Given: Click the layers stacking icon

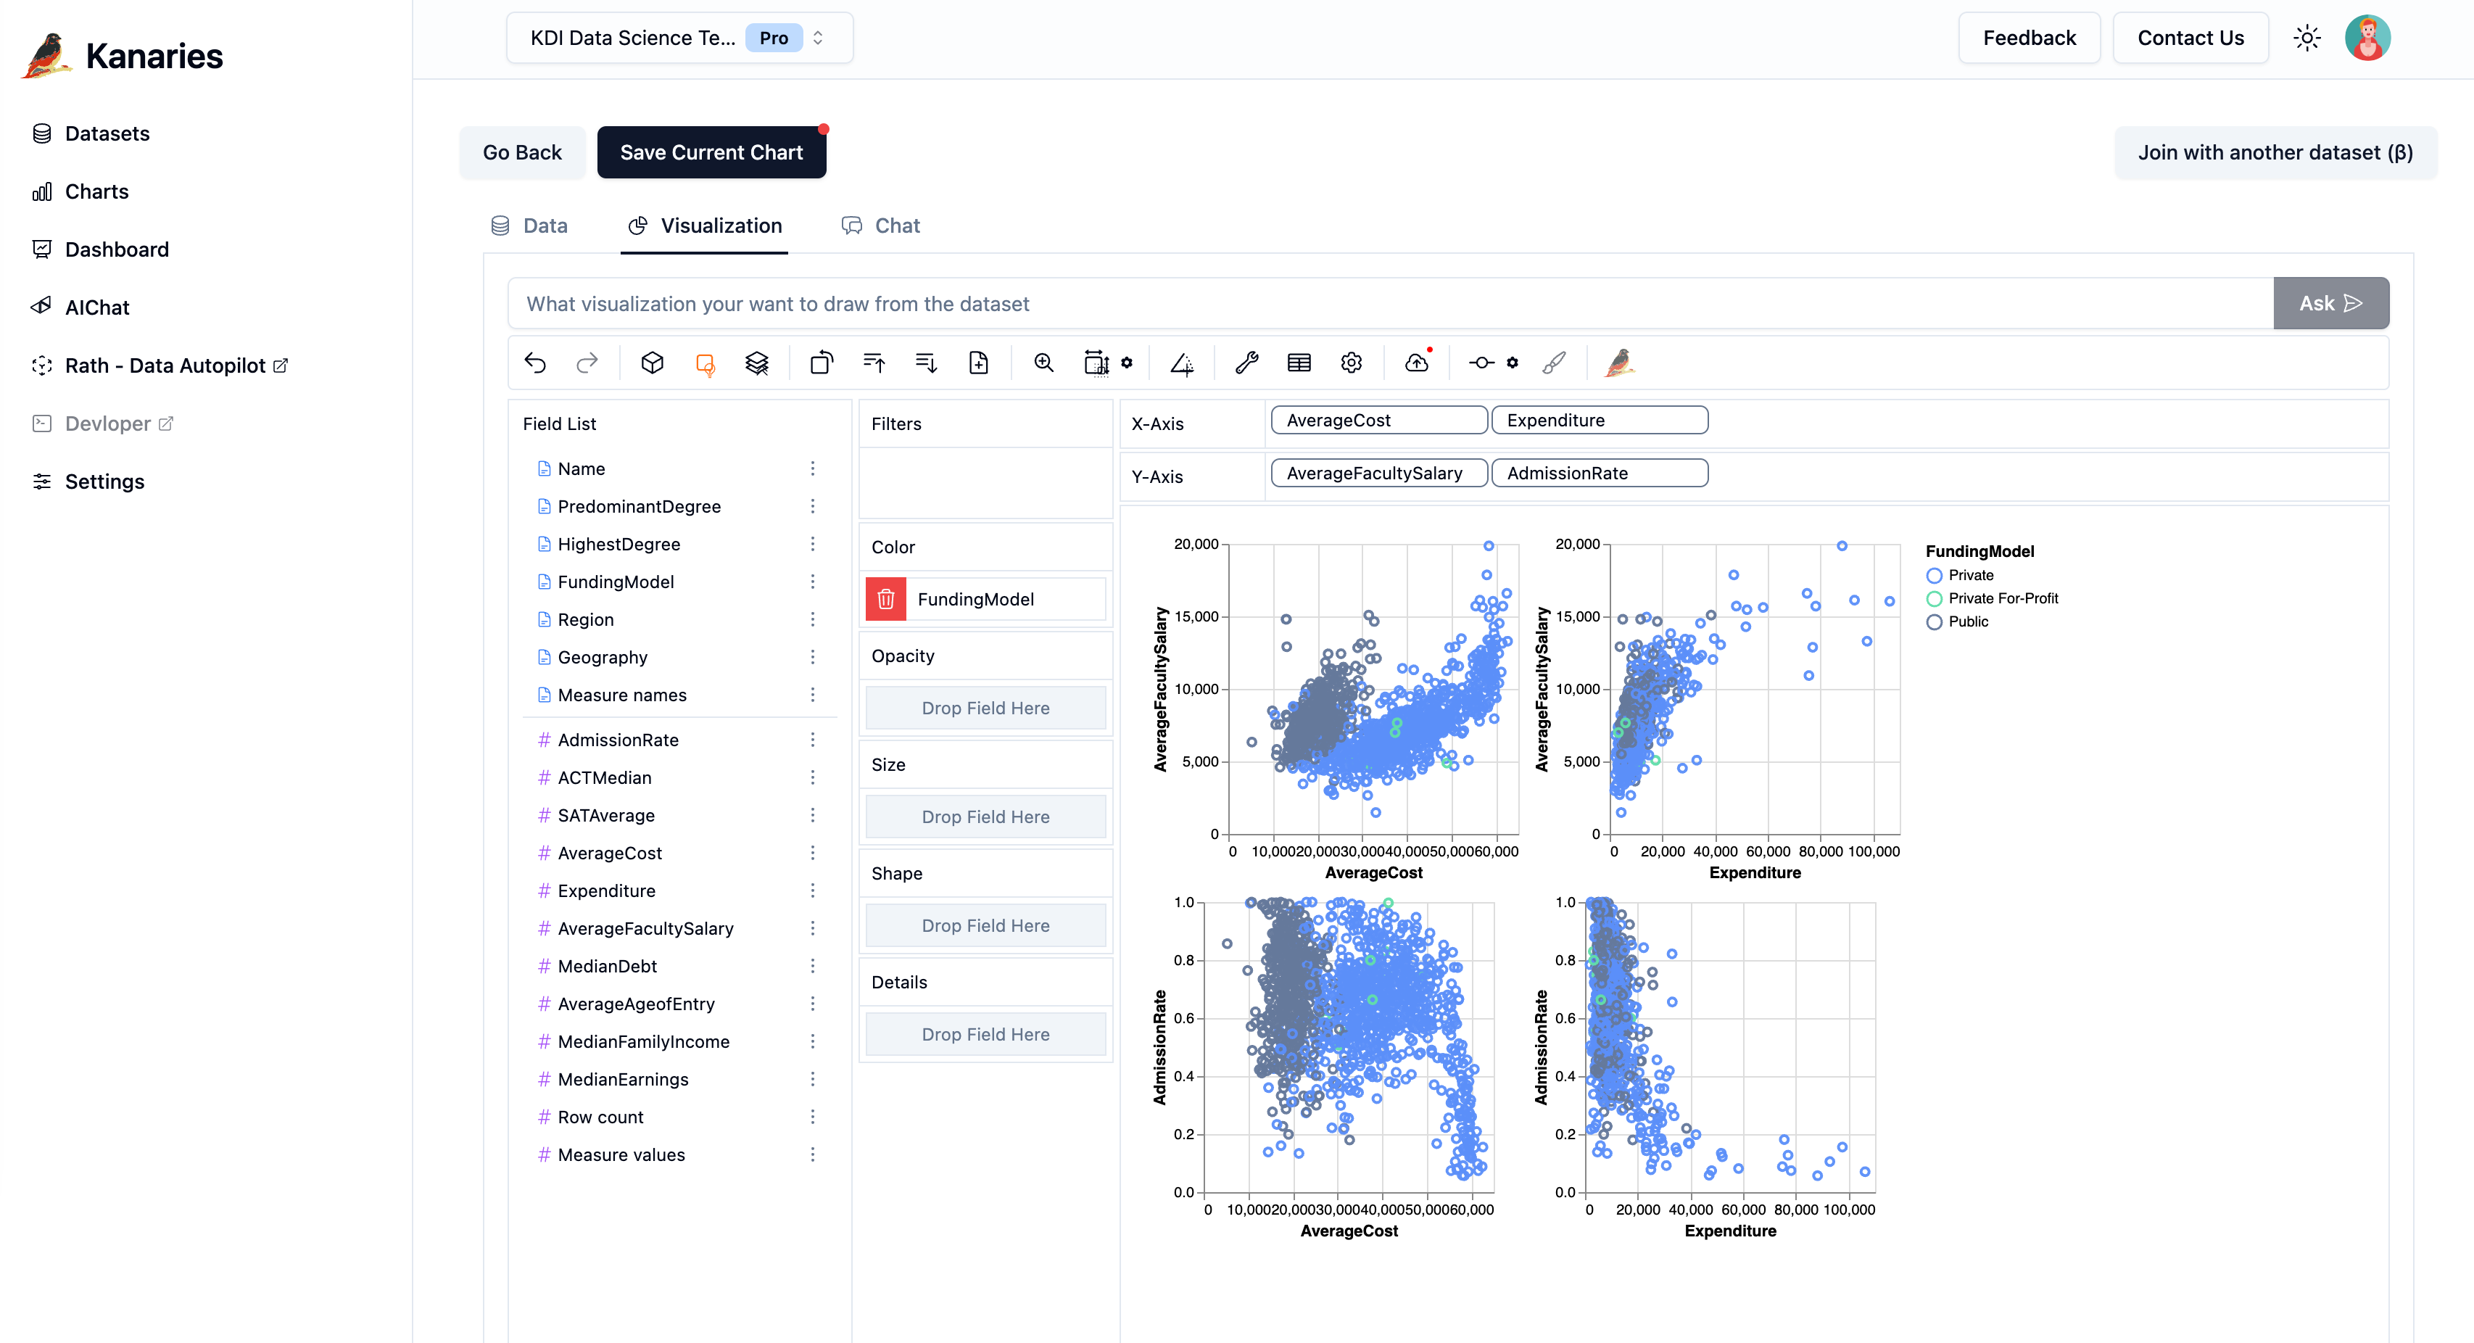Looking at the screenshot, I should tap(754, 362).
